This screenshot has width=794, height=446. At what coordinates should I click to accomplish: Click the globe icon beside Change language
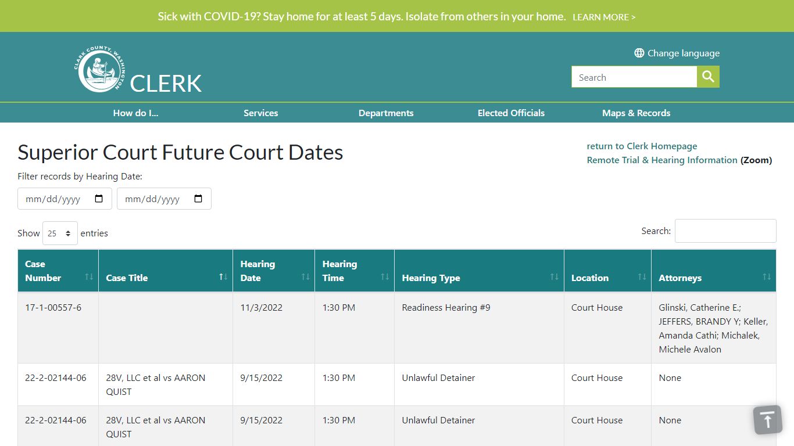[639, 53]
